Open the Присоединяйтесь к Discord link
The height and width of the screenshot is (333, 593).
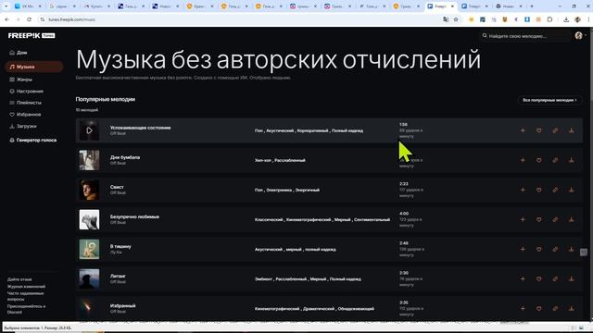[x=26, y=309]
